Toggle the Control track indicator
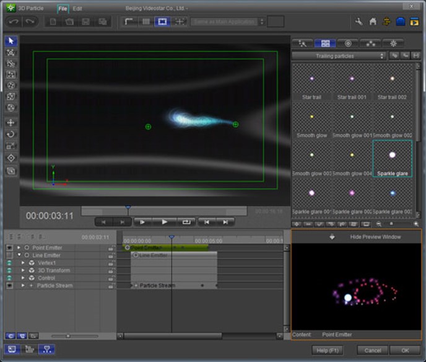Viewport: 426px width, 362px height. (x=9, y=278)
